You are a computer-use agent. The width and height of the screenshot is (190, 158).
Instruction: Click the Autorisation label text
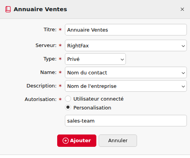click(41, 99)
